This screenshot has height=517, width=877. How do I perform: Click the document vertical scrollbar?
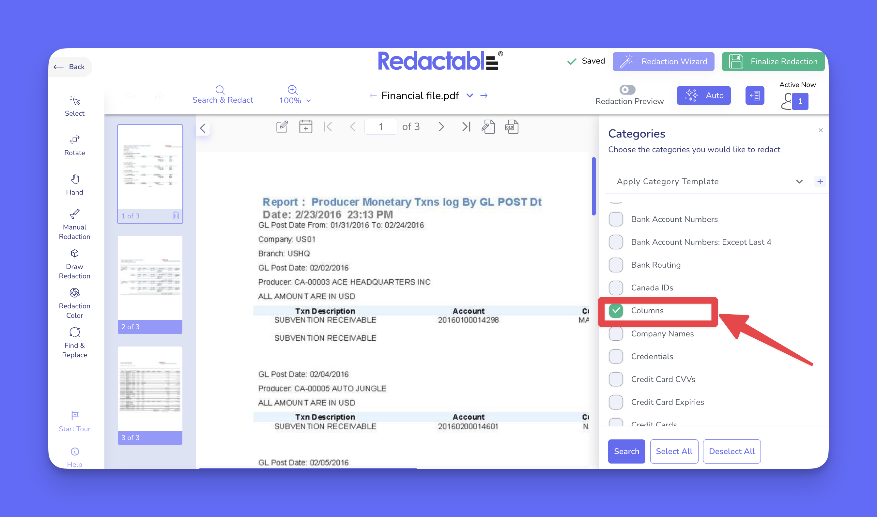(593, 186)
